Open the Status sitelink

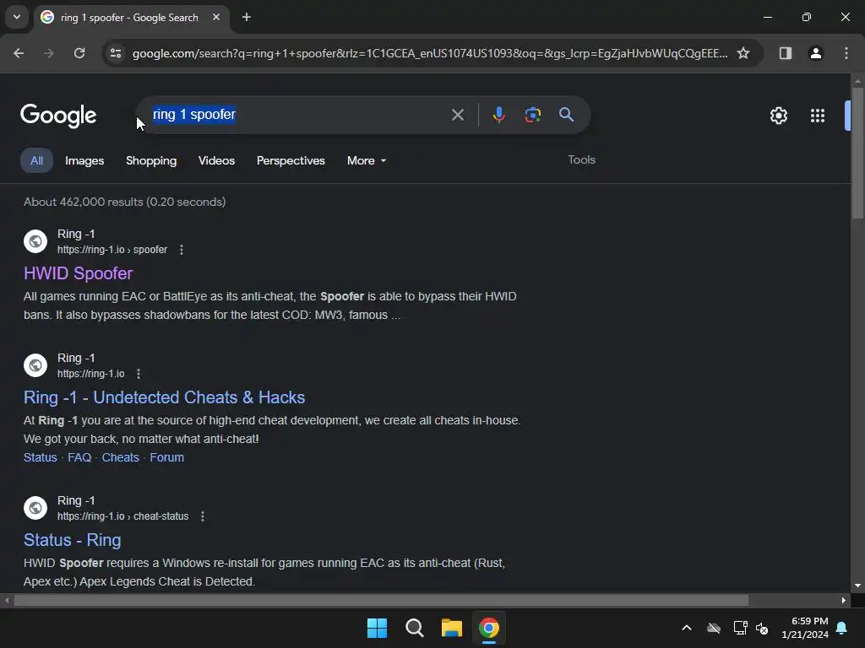coord(41,457)
